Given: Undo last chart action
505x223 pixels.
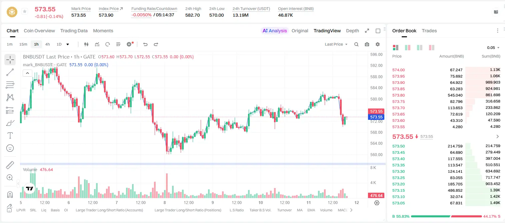Looking at the screenshot, I should [x=145, y=44].
